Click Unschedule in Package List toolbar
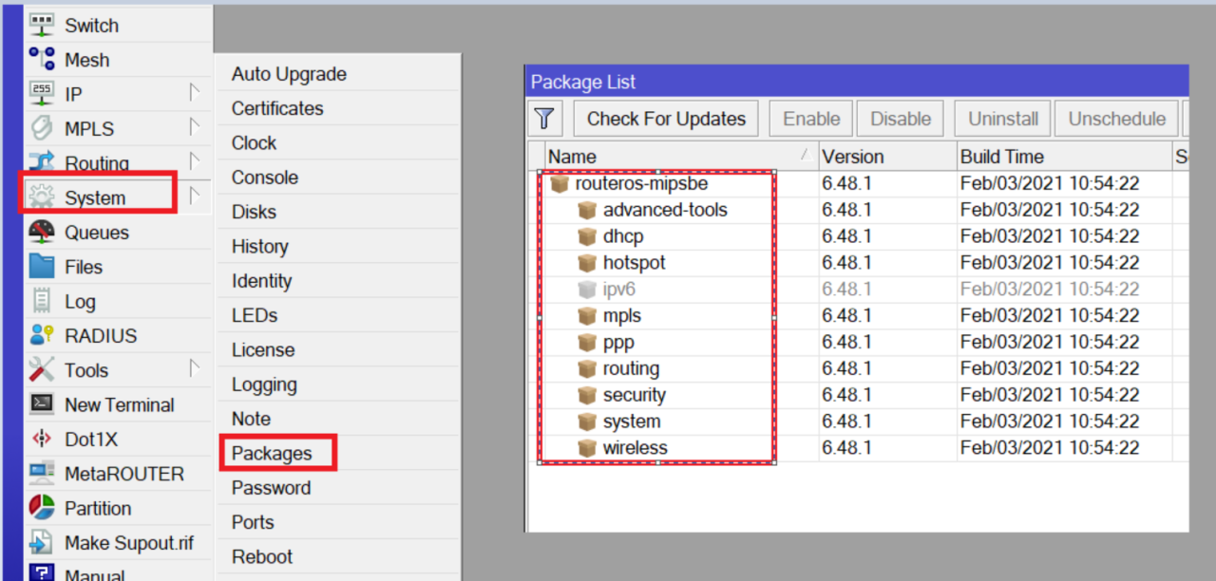 (1116, 118)
